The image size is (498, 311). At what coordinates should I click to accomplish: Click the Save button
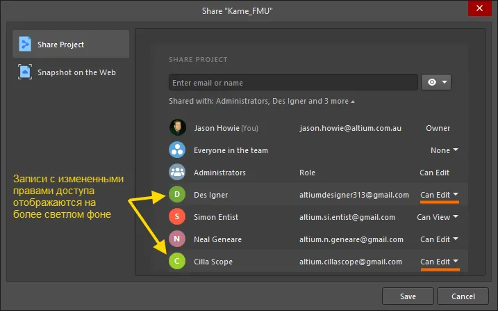pos(408,296)
